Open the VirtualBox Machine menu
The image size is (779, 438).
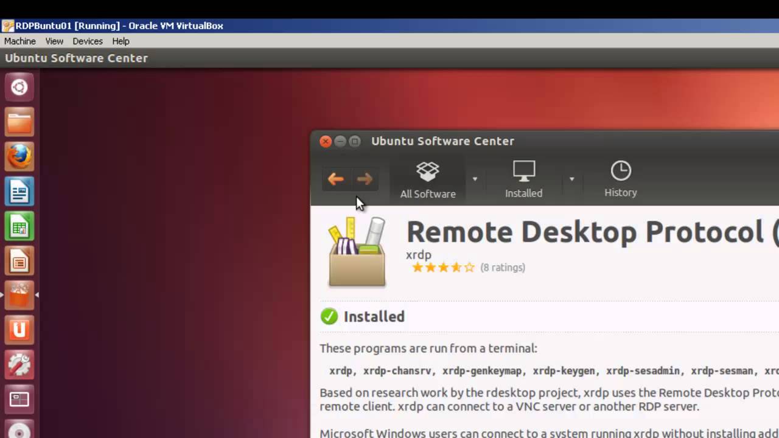[20, 41]
